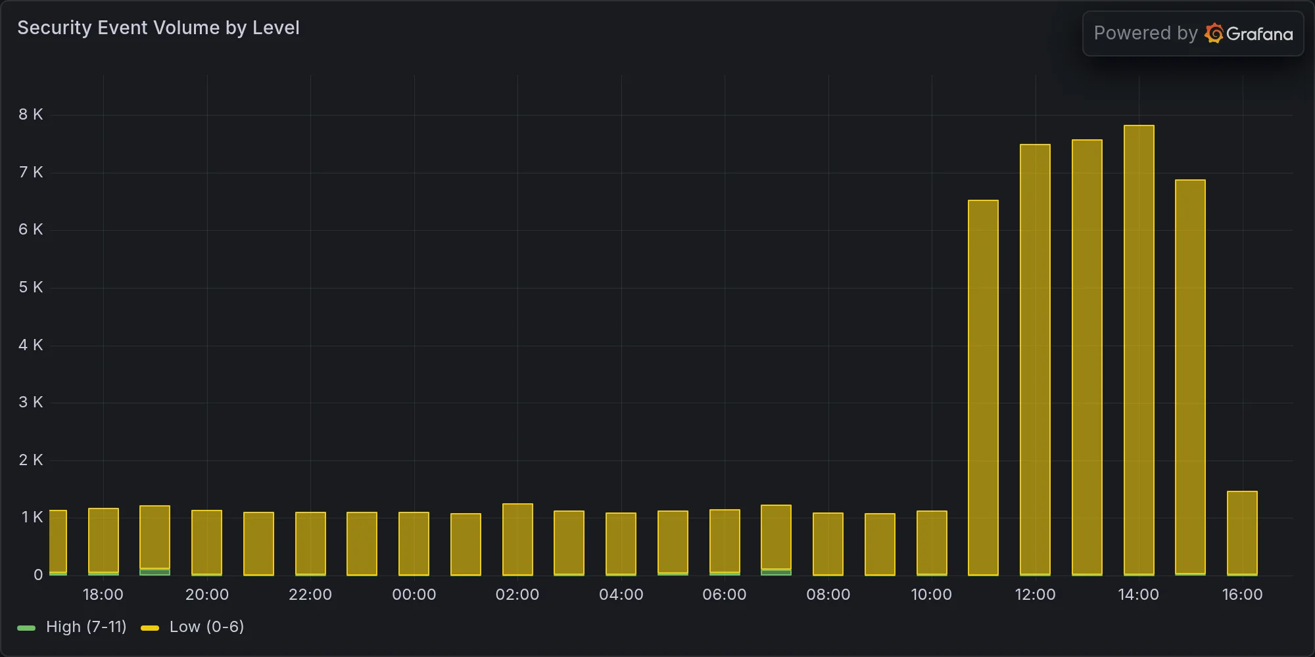Click the green High series color swatch

[x=26, y=628]
